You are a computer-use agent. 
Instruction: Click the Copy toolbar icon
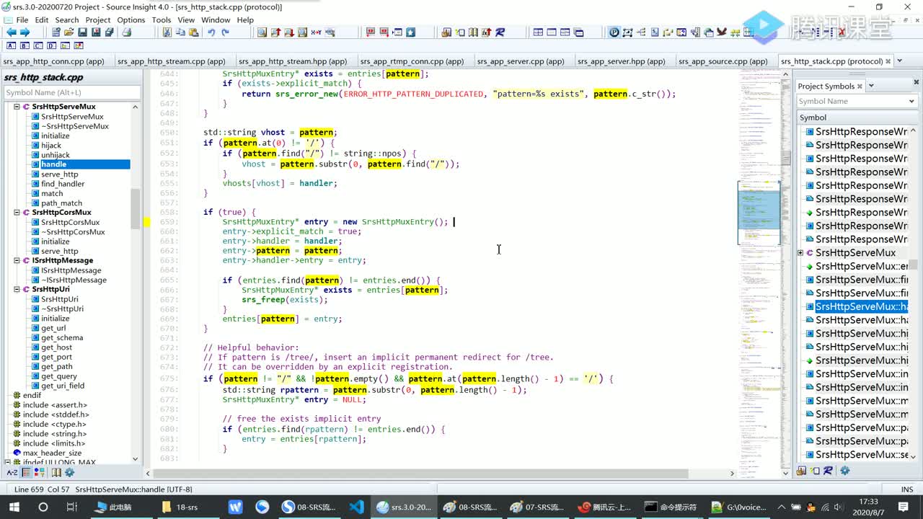click(x=181, y=32)
